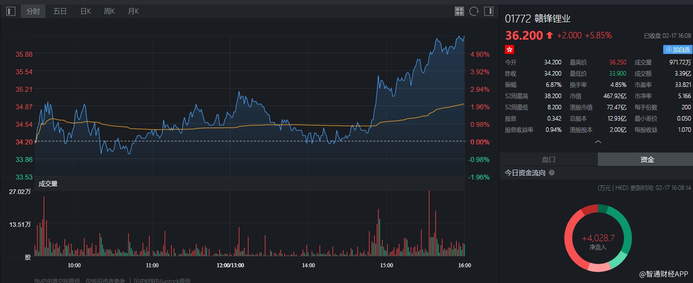Select the 周K chart view
Image resolution: width=693 pixels, height=283 pixels.
coord(110,11)
